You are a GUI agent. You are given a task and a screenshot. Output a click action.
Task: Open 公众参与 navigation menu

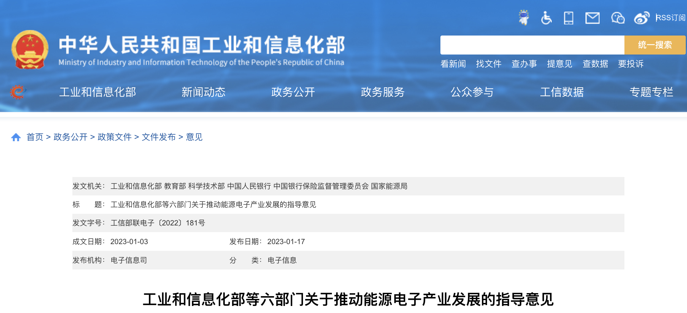coord(472,92)
